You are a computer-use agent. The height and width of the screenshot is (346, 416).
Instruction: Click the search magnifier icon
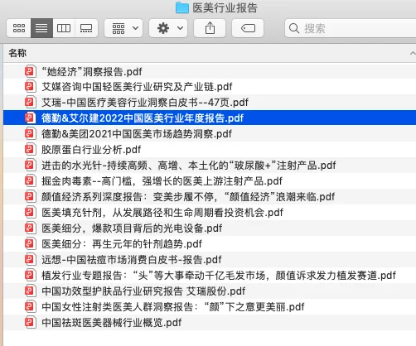pyautogui.click(x=294, y=28)
